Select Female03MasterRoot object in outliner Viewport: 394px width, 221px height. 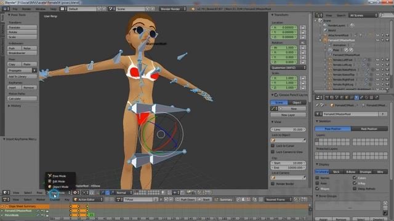click(x=341, y=40)
